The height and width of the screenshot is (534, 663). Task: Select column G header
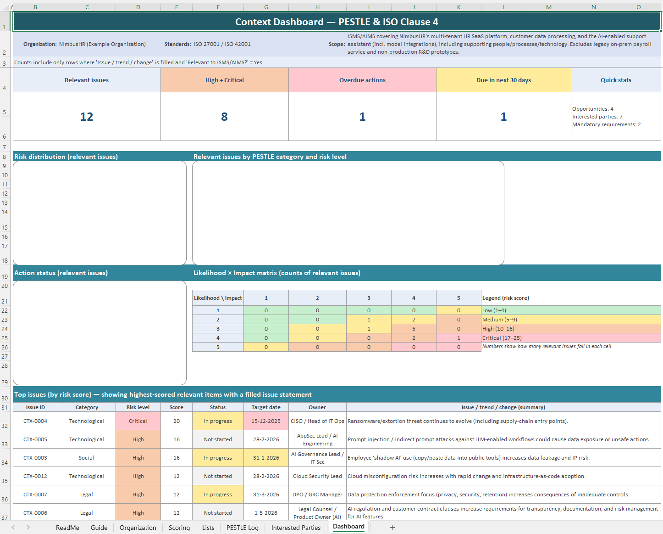pos(266,7)
